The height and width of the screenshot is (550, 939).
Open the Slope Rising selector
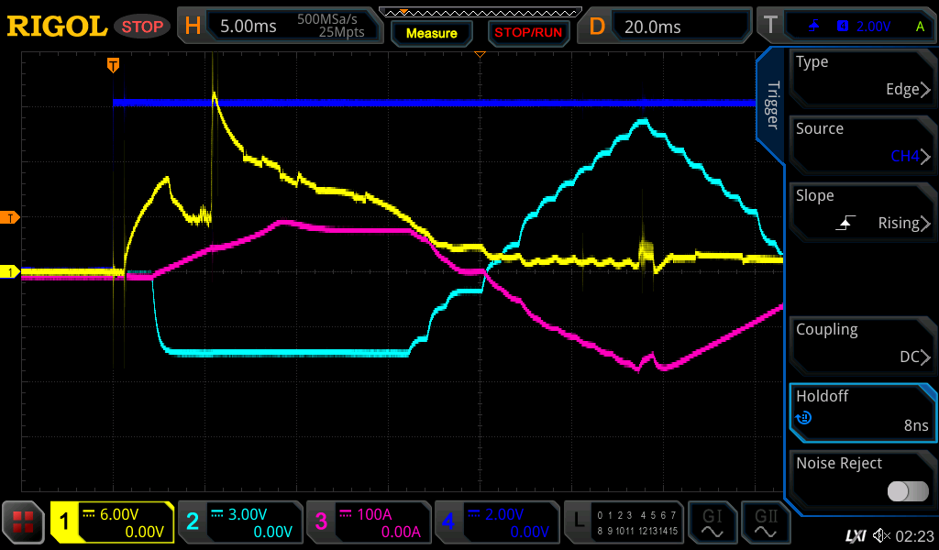[860, 211]
